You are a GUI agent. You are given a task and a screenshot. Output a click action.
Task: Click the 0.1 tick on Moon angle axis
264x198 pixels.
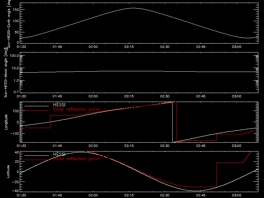click(16, 92)
